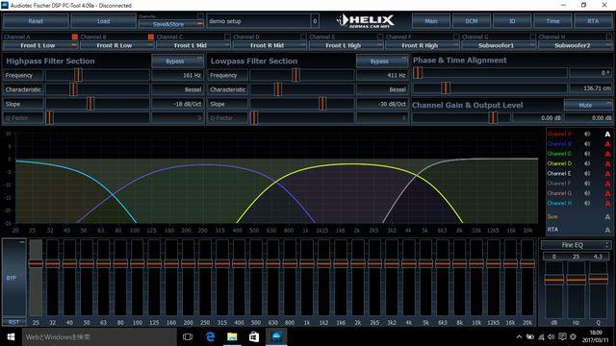Click the red A marker beside Channel H
The image size is (616, 346).
point(607,203)
